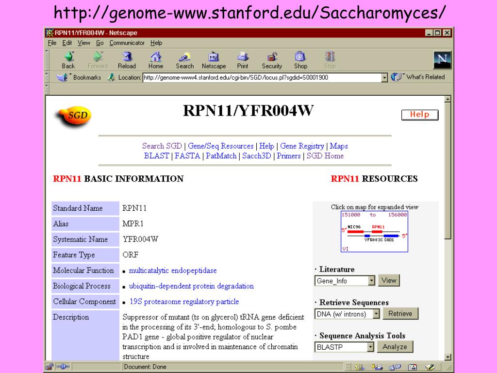Open the Go menu
The height and width of the screenshot is (373, 497).
[100, 43]
